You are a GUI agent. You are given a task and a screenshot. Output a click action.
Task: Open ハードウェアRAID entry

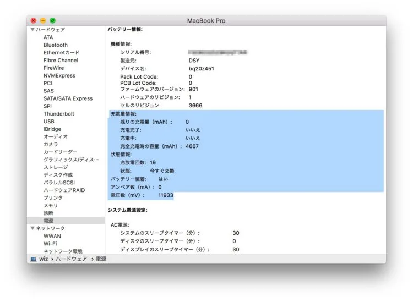(64, 190)
